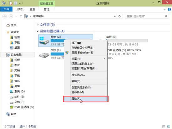Expand the 文件夹 (6) group
The width and height of the screenshot is (172, 129).
[38, 25]
